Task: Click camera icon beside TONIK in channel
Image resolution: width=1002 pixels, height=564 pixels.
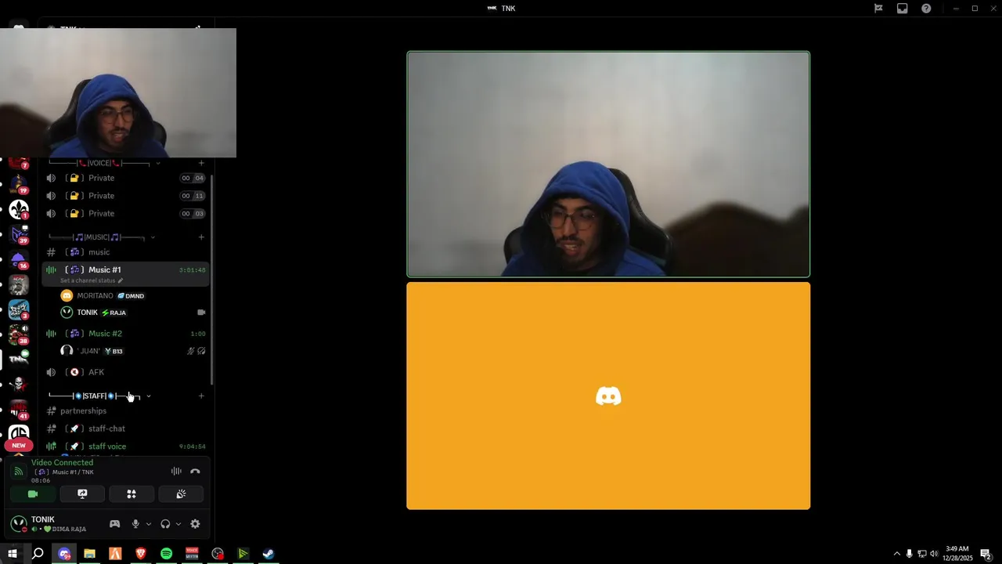Action: point(201,313)
